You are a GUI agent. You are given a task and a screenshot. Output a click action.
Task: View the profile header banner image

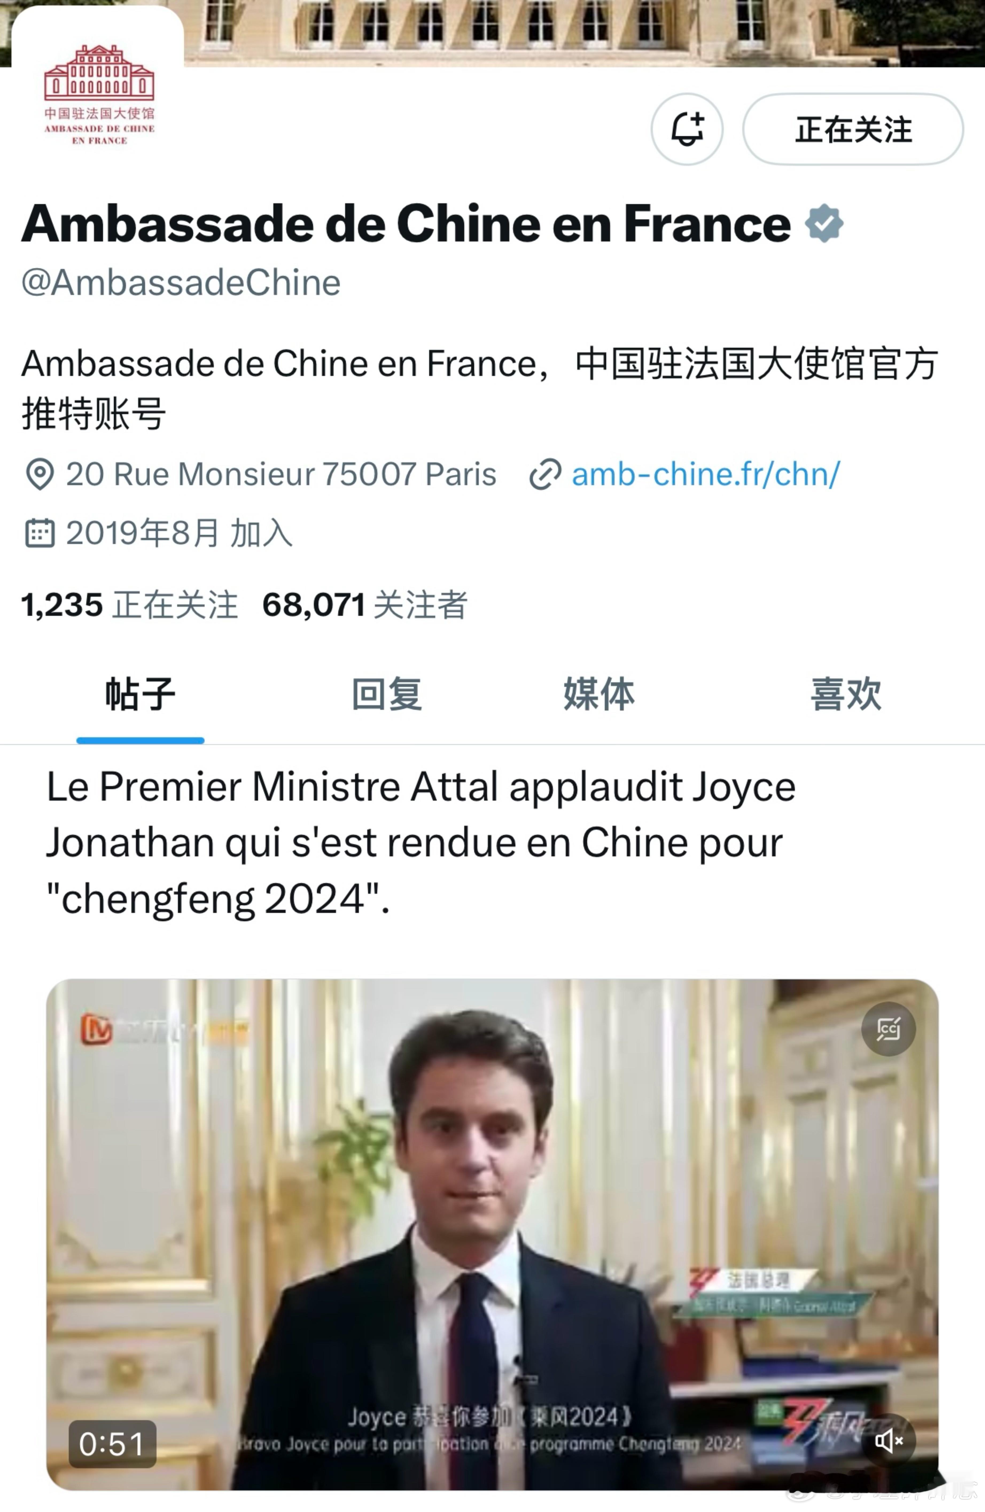[584, 33]
